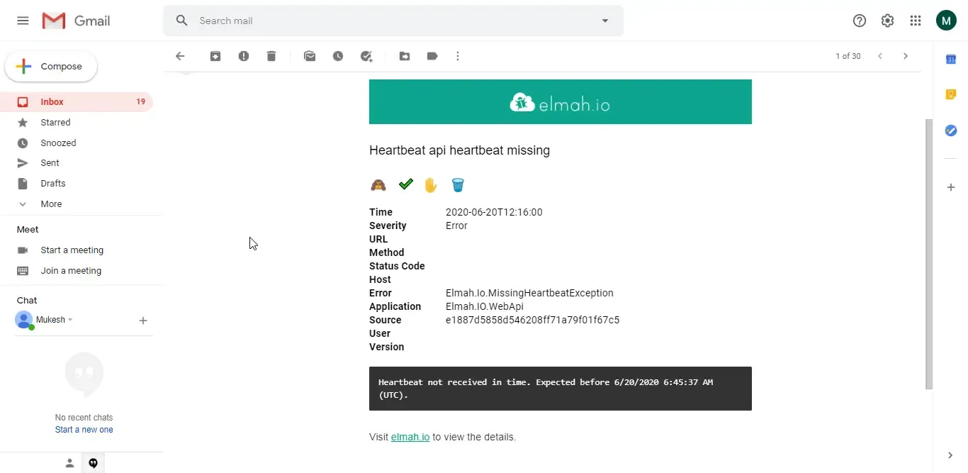Screen dimensions: 968x473
Task: Expand the search options dropdown
Action: point(605,21)
